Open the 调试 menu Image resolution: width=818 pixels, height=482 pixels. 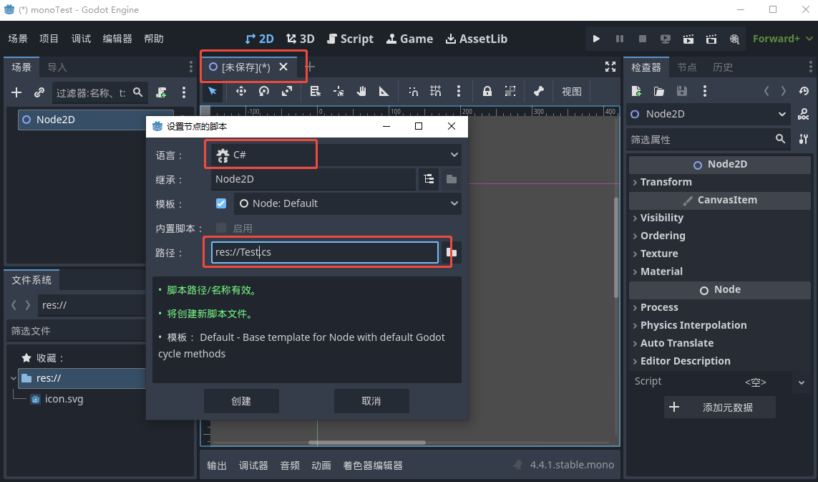(82, 39)
